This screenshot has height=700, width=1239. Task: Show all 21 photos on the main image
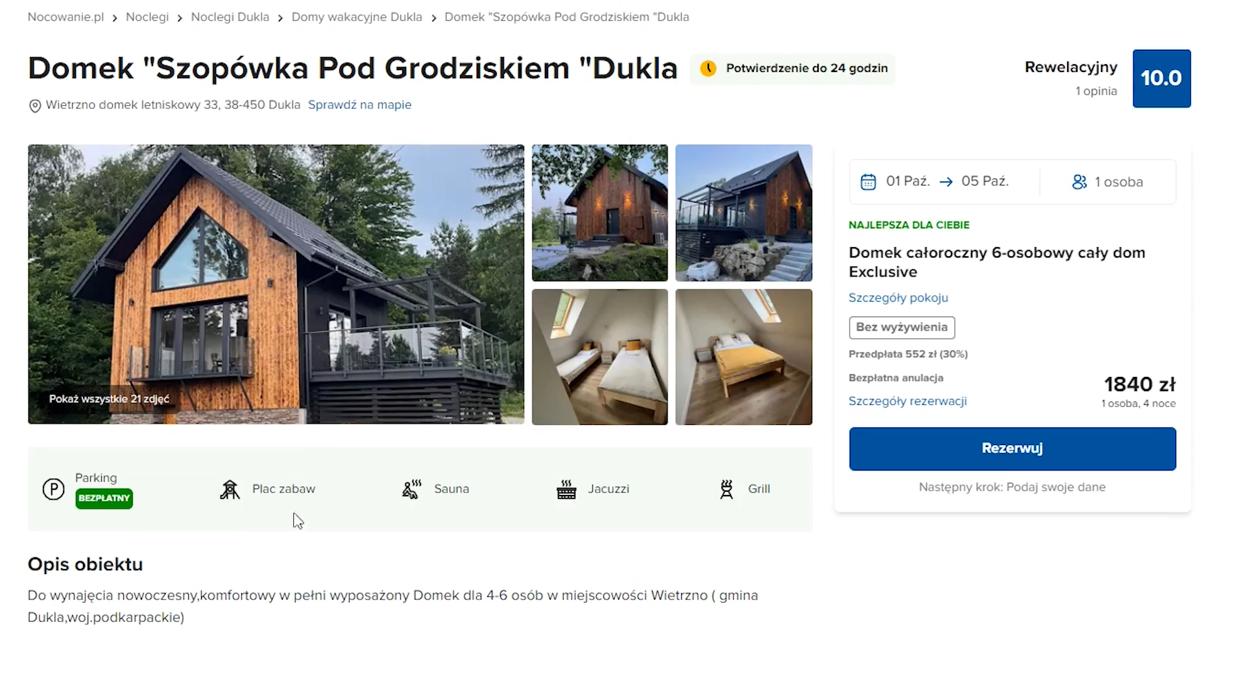[x=109, y=399]
